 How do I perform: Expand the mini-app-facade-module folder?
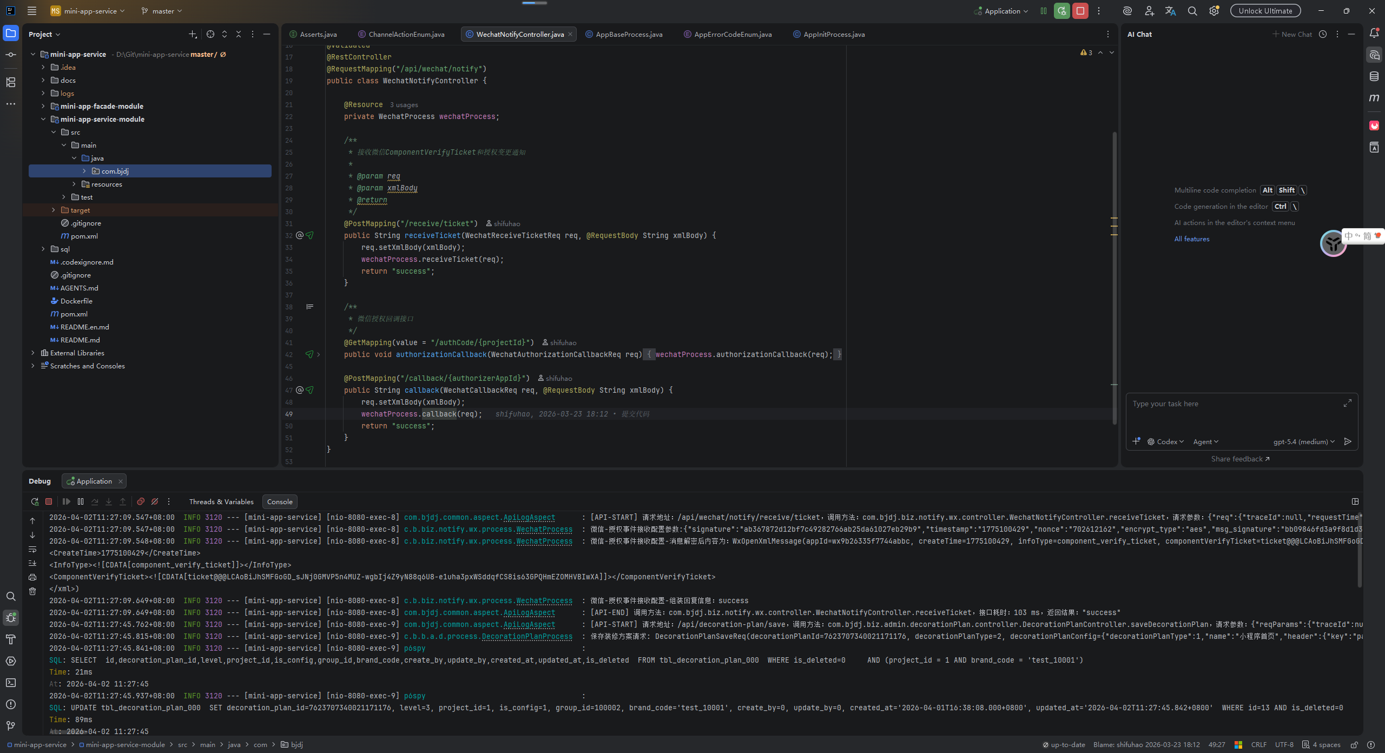[x=43, y=106]
